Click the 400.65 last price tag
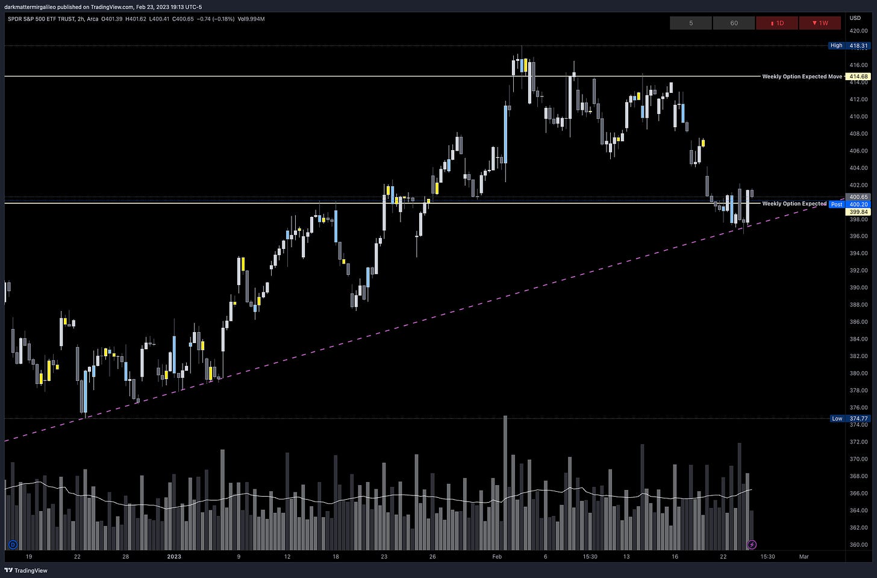This screenshot has height=578, width=877. click(x=858, y=197)
